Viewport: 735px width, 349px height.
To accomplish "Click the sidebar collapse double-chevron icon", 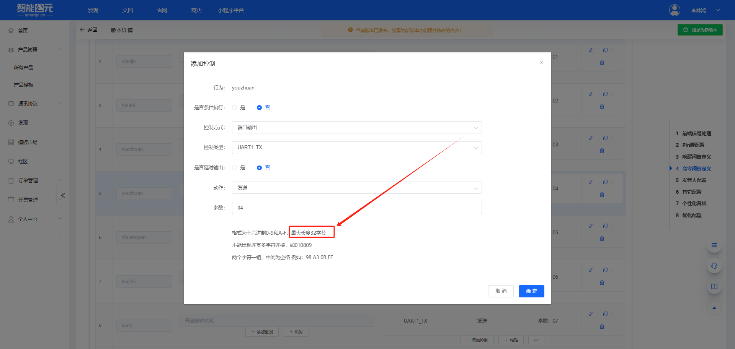I will 63,195.
